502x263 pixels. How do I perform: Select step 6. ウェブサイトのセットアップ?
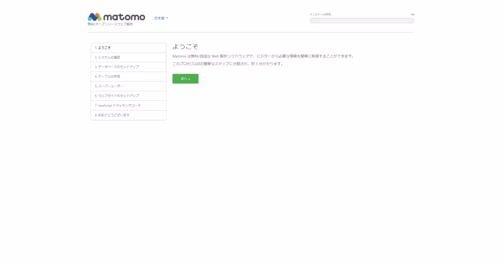point(128,96)
